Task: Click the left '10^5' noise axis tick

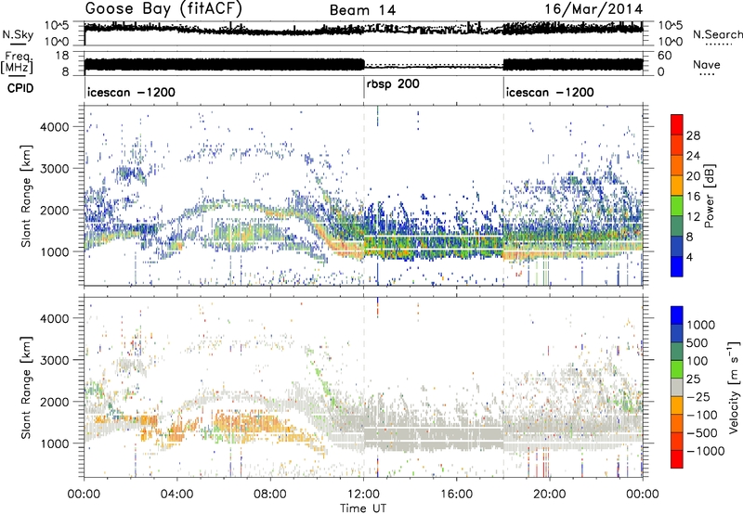Action: 57,25
